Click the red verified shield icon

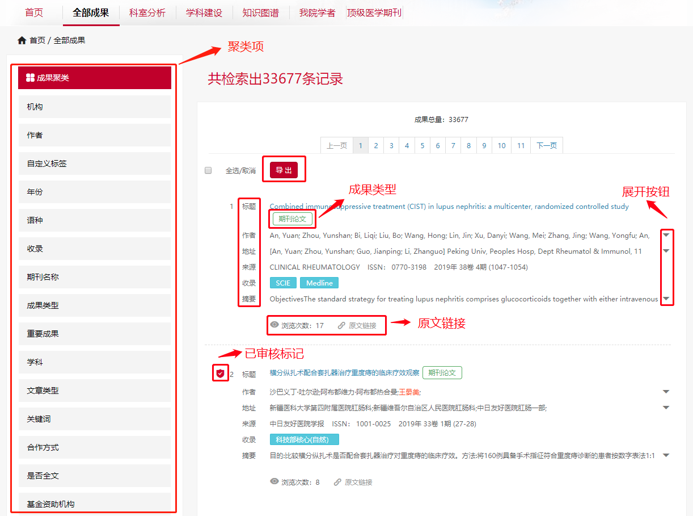pyautogui.click(x=221, y=374)
